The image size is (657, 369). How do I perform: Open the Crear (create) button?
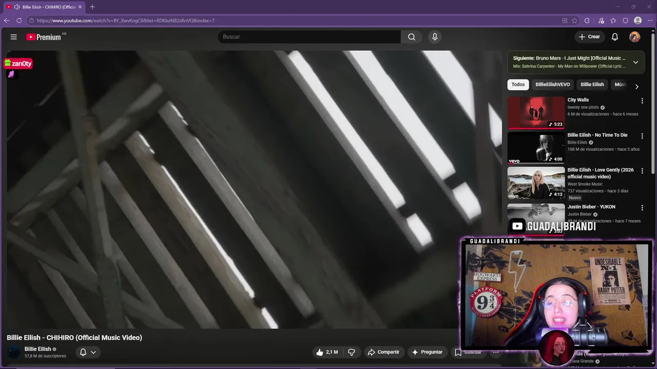click(x=589, y=37)
